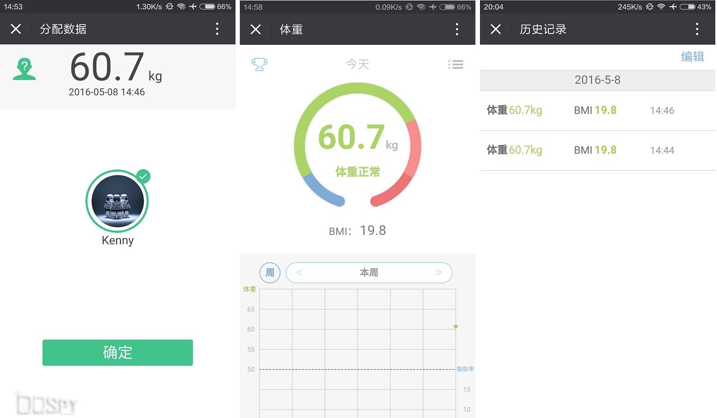717x418 pixels.
Task: Click the green user silhouette icon above 60.7kg
Action: 24,68
